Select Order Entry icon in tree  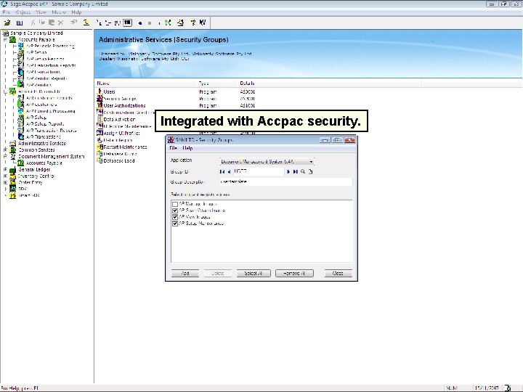pyautogui.click(x=12, y=182)
